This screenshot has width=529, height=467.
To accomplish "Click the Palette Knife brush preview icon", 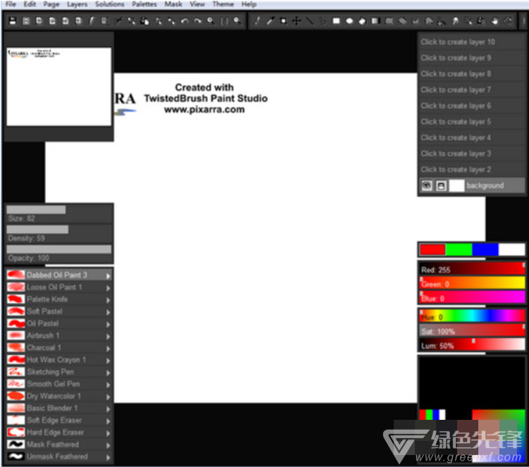I will (16, 299).
